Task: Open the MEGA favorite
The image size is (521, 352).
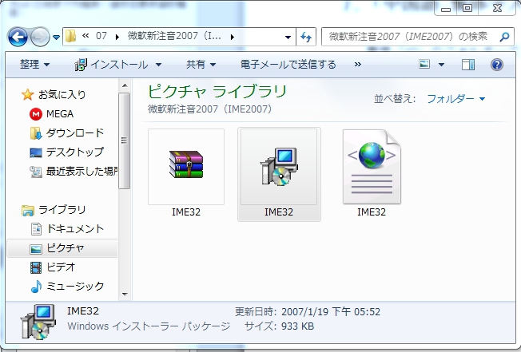Action: [51, 114]
